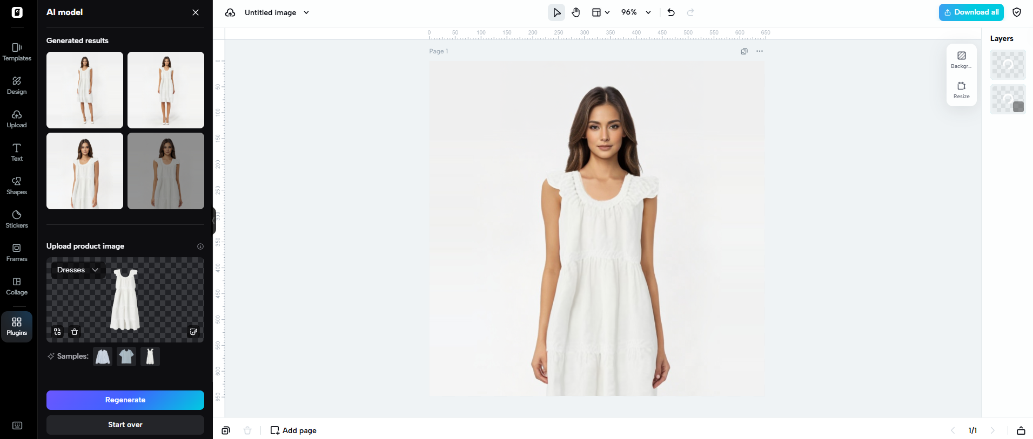Open the Background tool
The image size is (1033, 439).
[961, 59]
